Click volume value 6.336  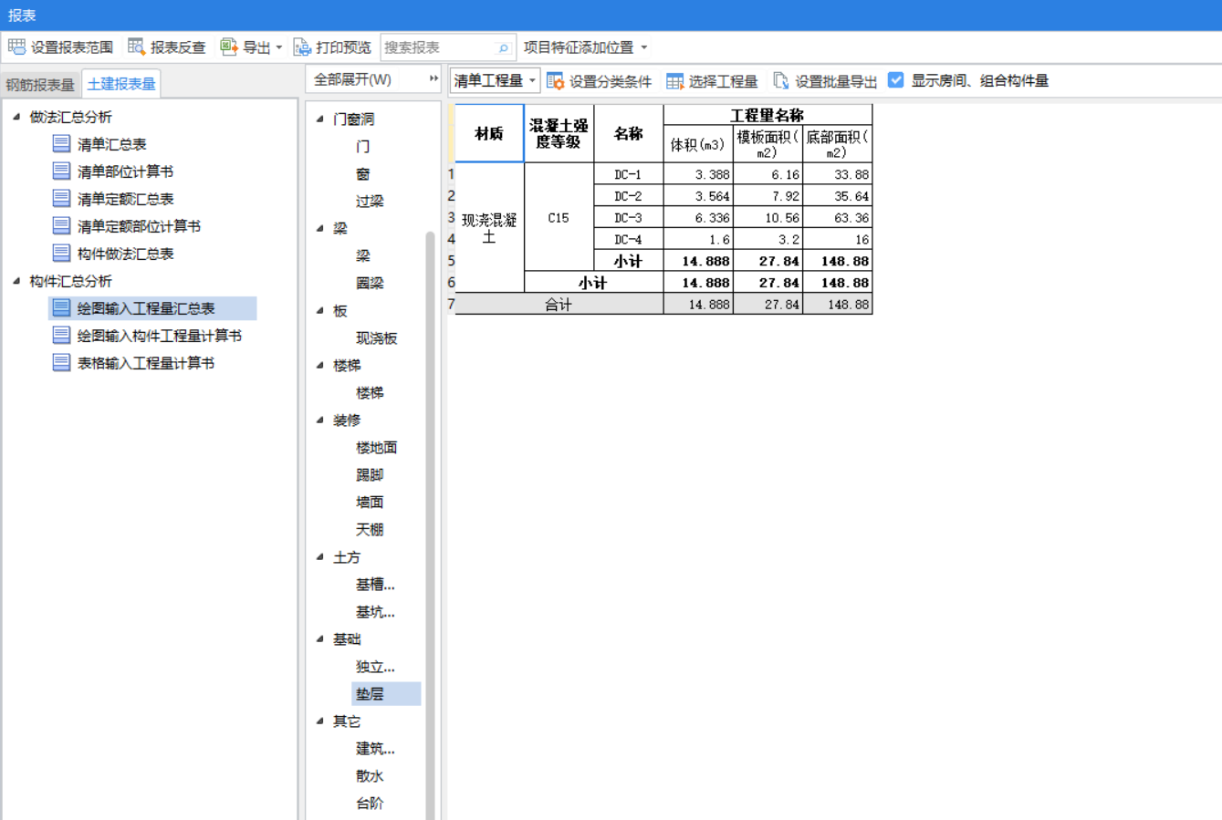698,218
